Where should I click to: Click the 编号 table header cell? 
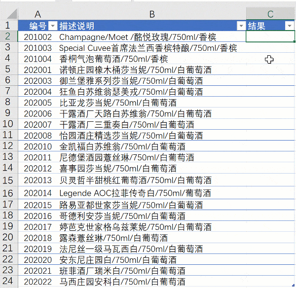pos(38,26)
